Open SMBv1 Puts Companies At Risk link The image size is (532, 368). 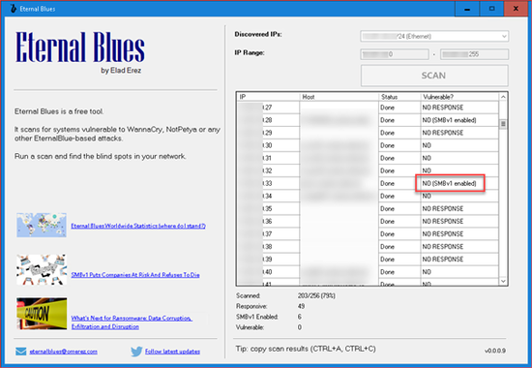(135, 275)
